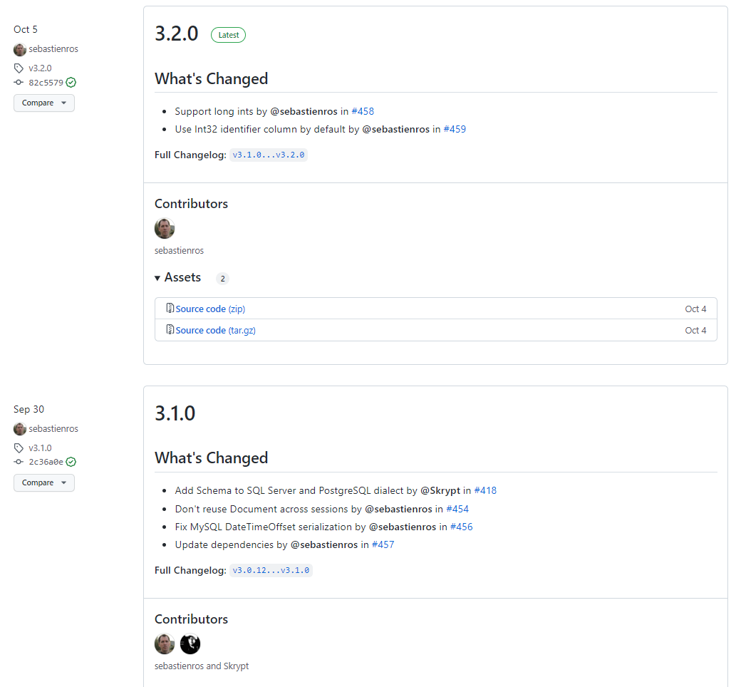Open pull request #459
The width and height of the screenshot is (736, 687).
click(x=455, y=129)
